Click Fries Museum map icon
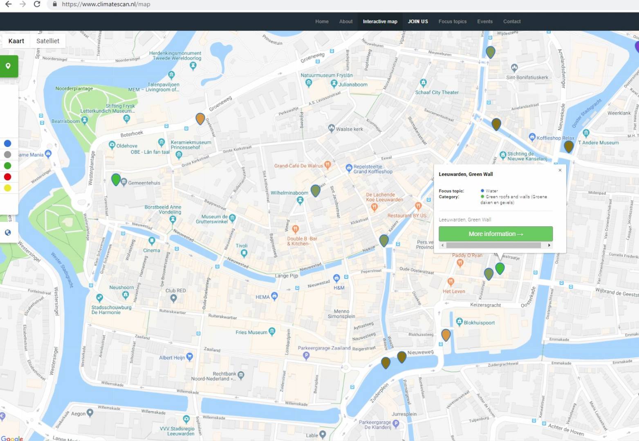The width and height of the screenshot is (639, 441). [272, 331]
